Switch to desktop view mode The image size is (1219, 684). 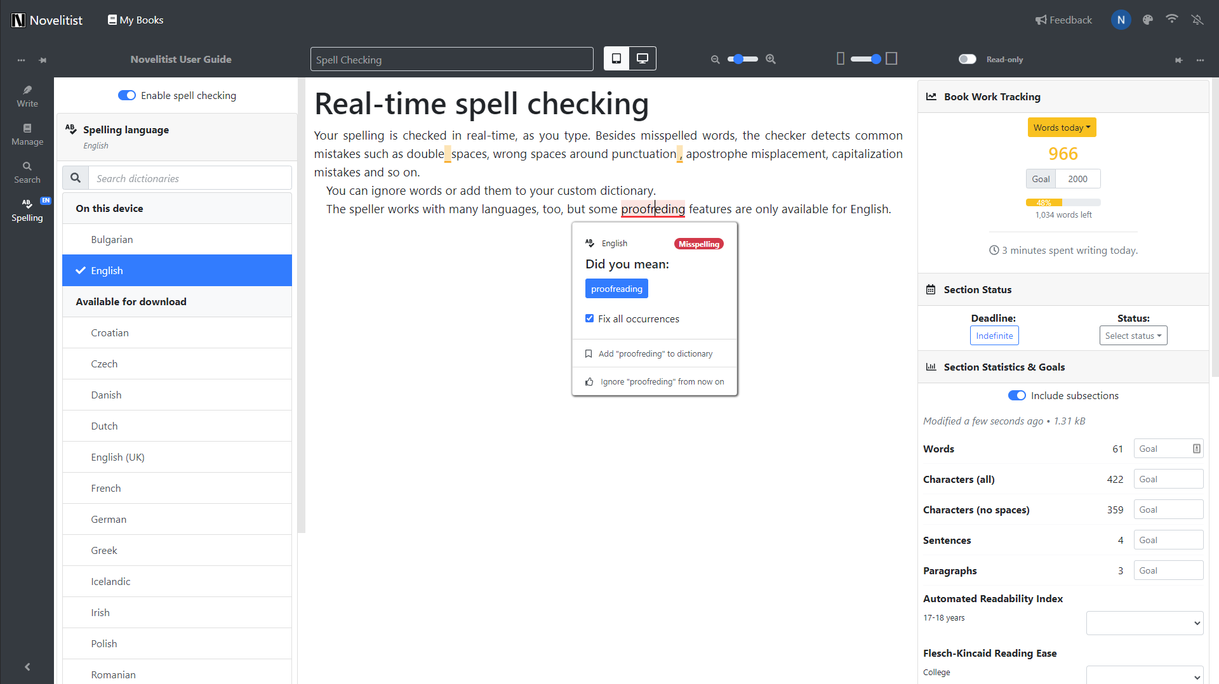643,59
